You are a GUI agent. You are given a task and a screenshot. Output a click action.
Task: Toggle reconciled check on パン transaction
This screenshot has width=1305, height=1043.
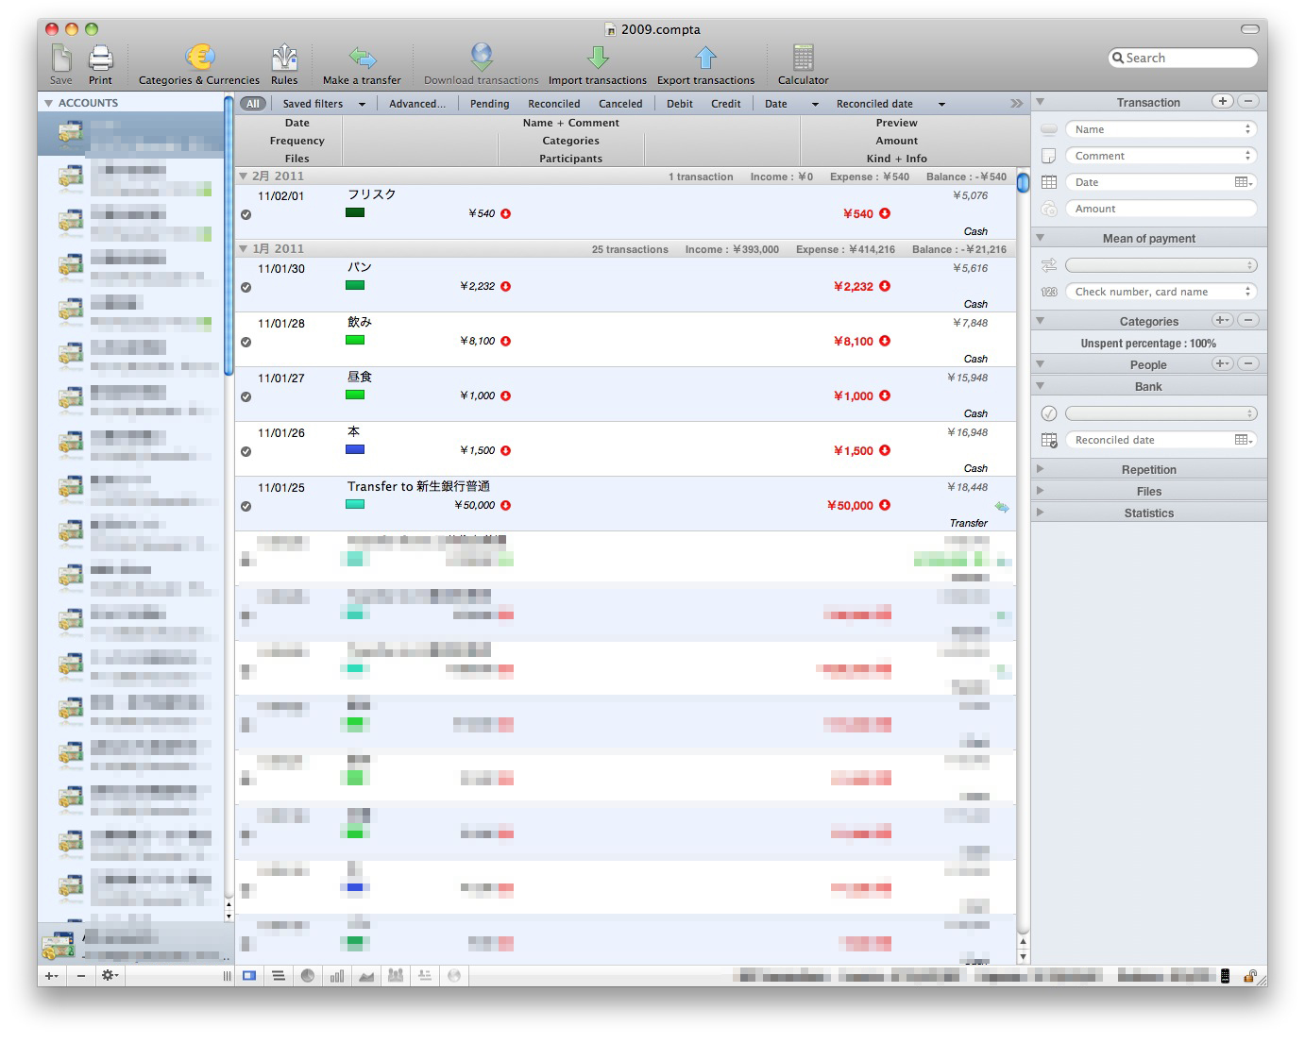click(x=246, y=288)
